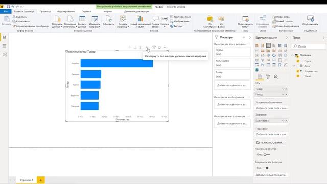Open the File menu

(x=6, y=11)
